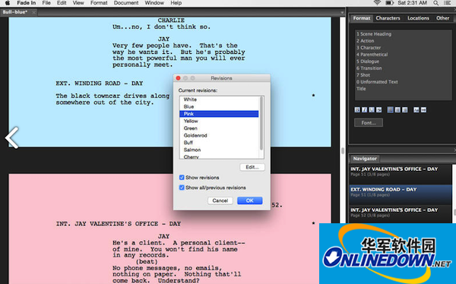Viewport: 456px width, 284px height.
Task: Toggle bold formatting in the Format panel
Action: (357, 110)
